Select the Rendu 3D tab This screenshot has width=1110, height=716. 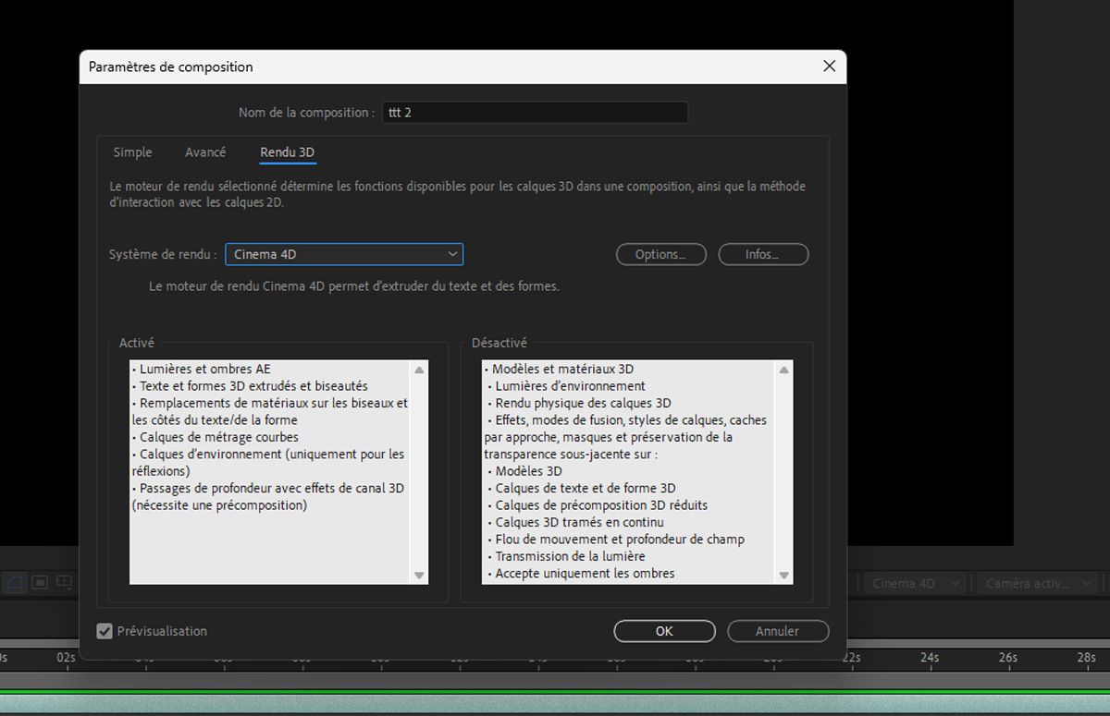pyautogui.click(x=287, y=152)
